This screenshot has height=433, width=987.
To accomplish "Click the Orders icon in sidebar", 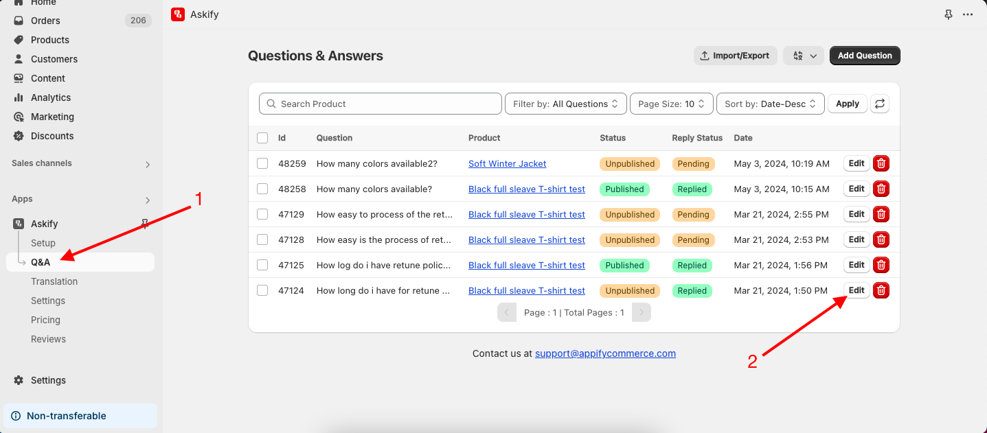I will (x=19, y=21).
